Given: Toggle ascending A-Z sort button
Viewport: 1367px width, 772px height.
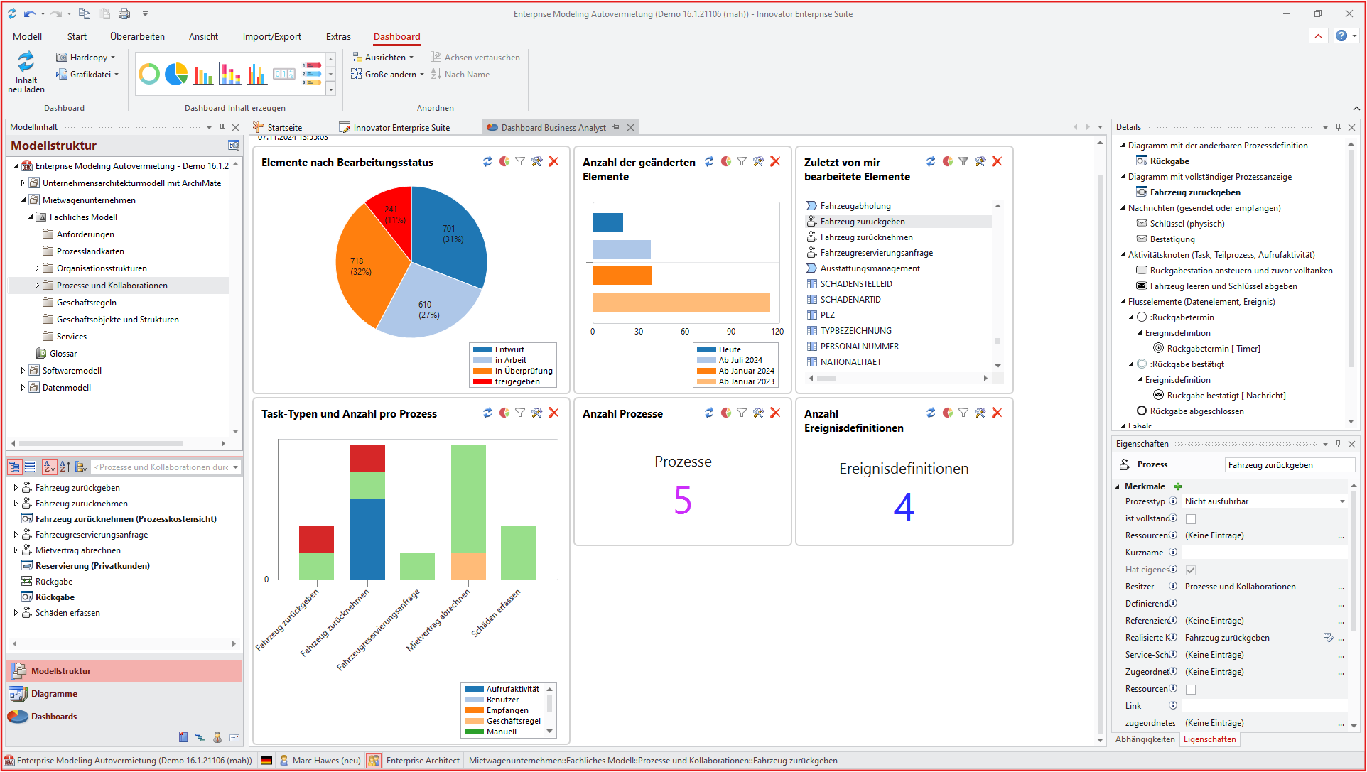Looking at the screenshot, I should pyautogui.click(x=49, y=467).
